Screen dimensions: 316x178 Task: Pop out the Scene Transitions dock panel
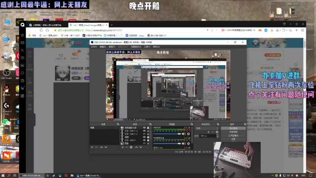218,124
